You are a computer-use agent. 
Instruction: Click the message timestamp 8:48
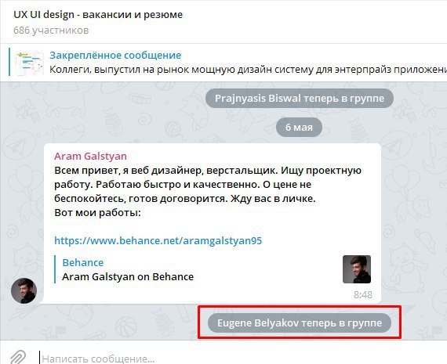363,294
